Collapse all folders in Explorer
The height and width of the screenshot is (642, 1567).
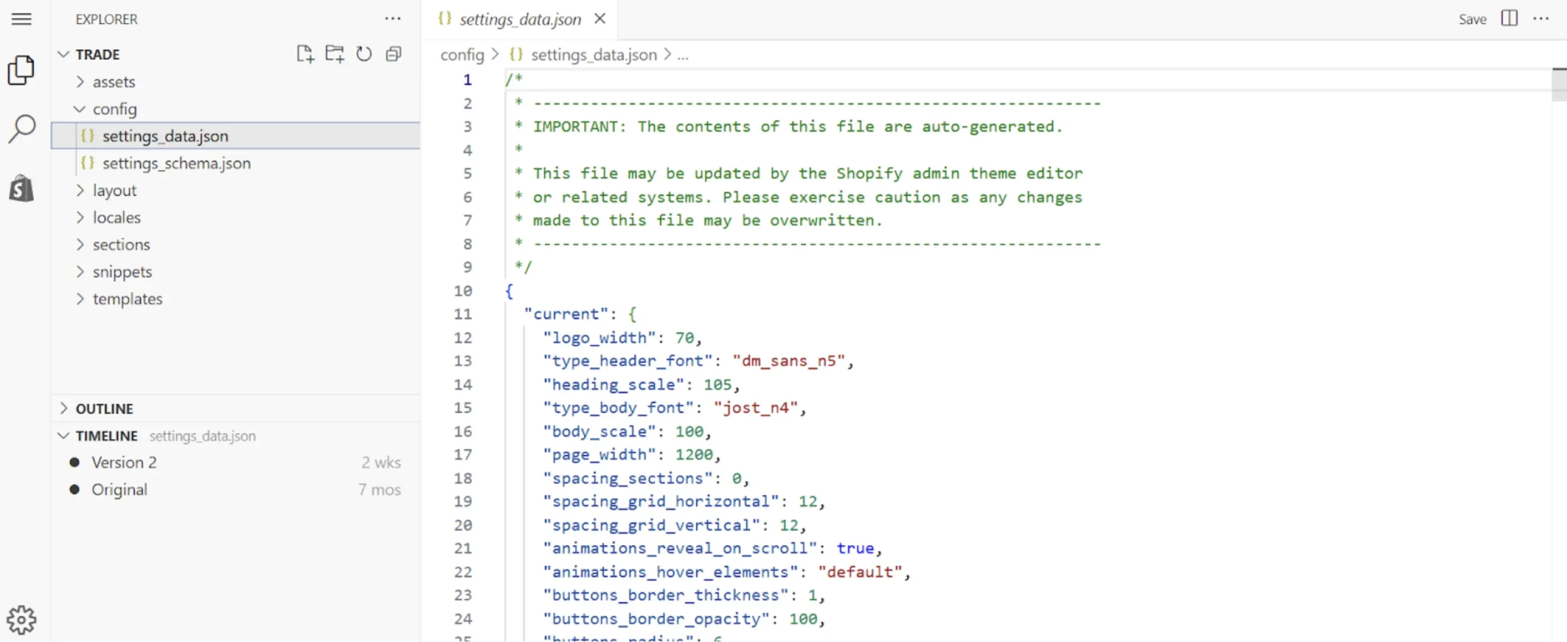393,54
